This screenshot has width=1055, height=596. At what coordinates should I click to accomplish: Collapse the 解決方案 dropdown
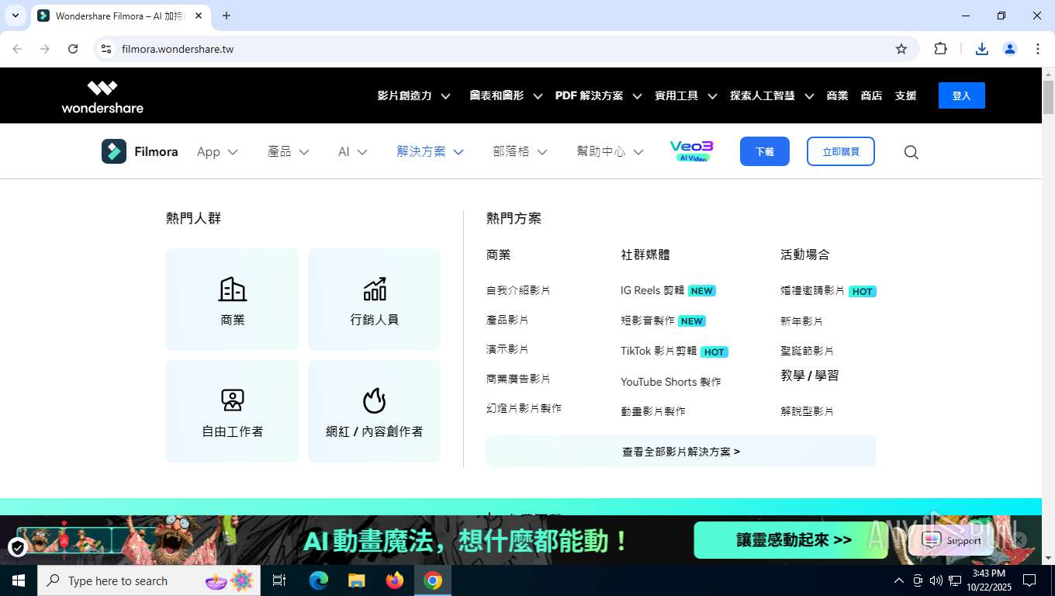pos(430,152)
